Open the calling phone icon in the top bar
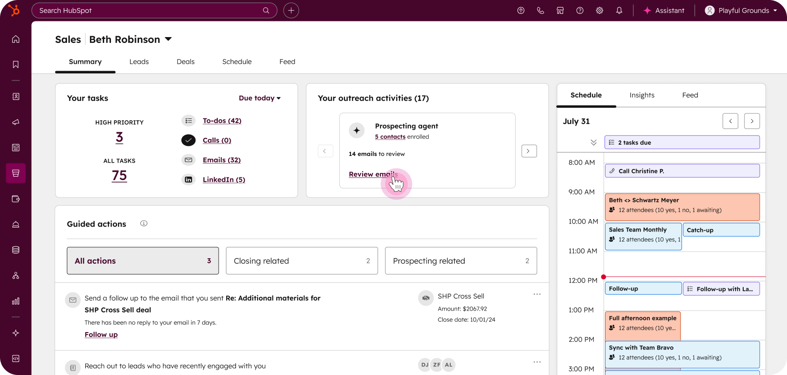787x375 pixels. coord(541,10)
